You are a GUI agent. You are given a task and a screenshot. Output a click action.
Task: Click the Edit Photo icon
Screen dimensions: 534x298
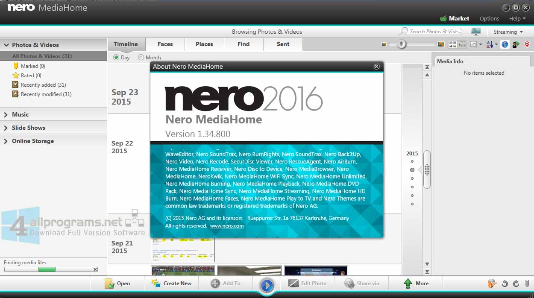point(293,283)
